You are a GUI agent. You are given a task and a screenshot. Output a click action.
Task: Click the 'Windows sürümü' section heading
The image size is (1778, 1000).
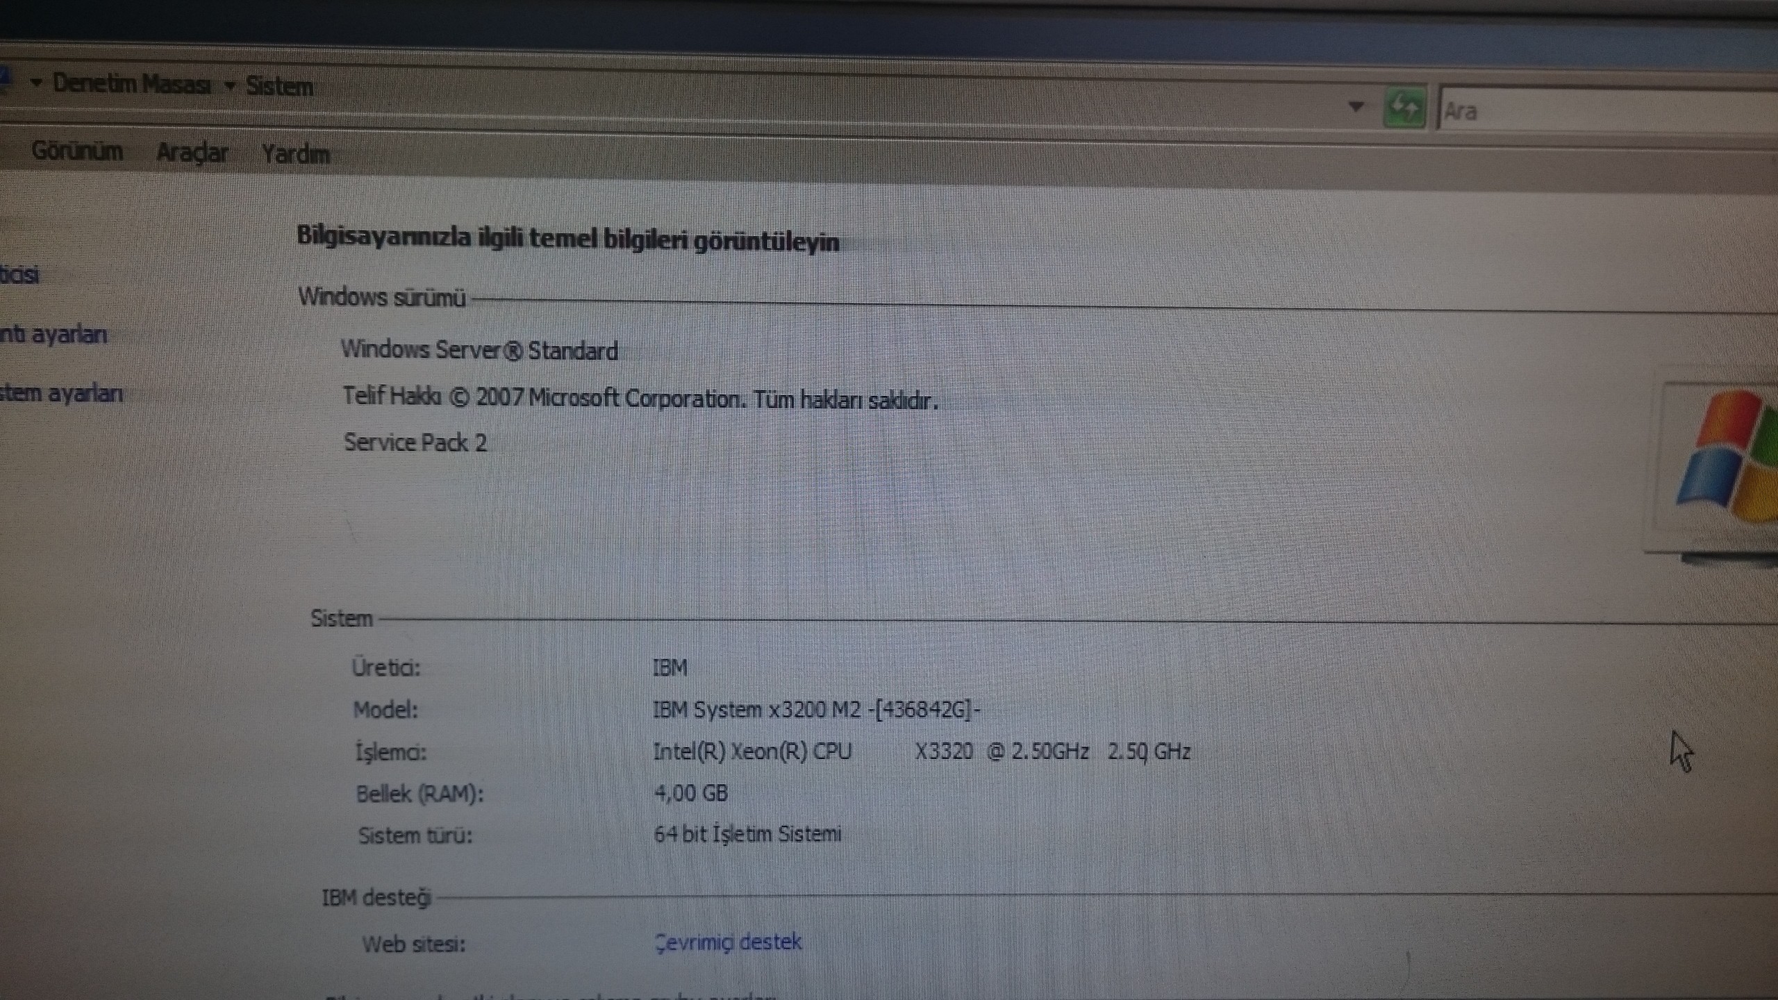[x=382, y=297]
